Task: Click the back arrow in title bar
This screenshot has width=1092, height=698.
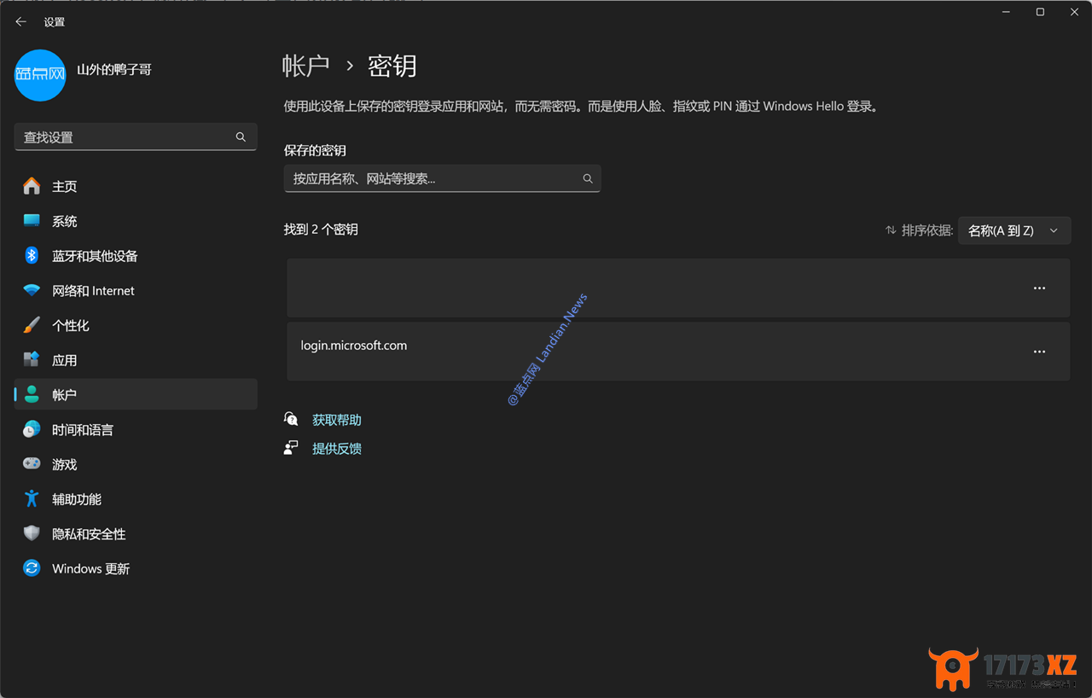Action: point(21,22)
